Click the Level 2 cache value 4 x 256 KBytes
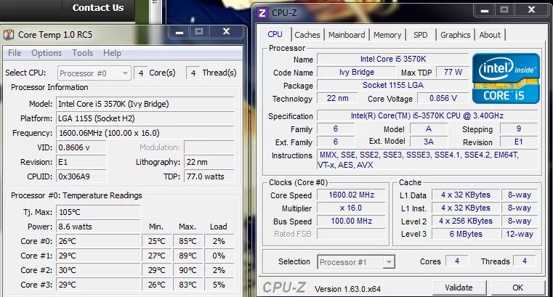 (x=466, y=221)
